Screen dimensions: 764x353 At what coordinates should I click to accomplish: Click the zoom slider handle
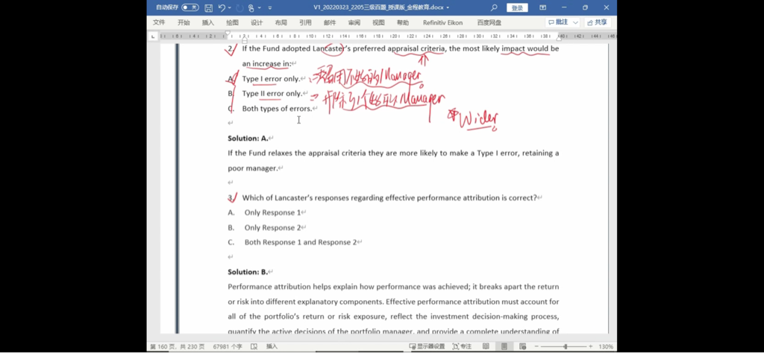click(566, 347)
